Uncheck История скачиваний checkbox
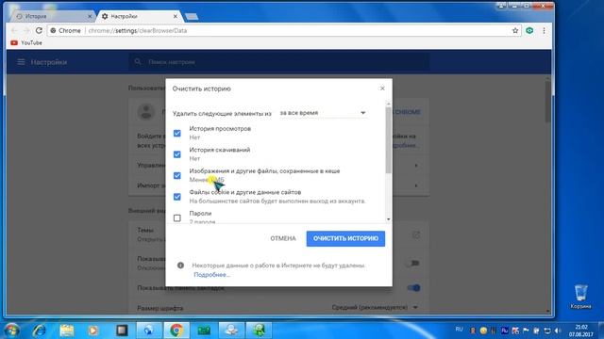Viewport: 604px width, 339px height. [x=177, y=154]
